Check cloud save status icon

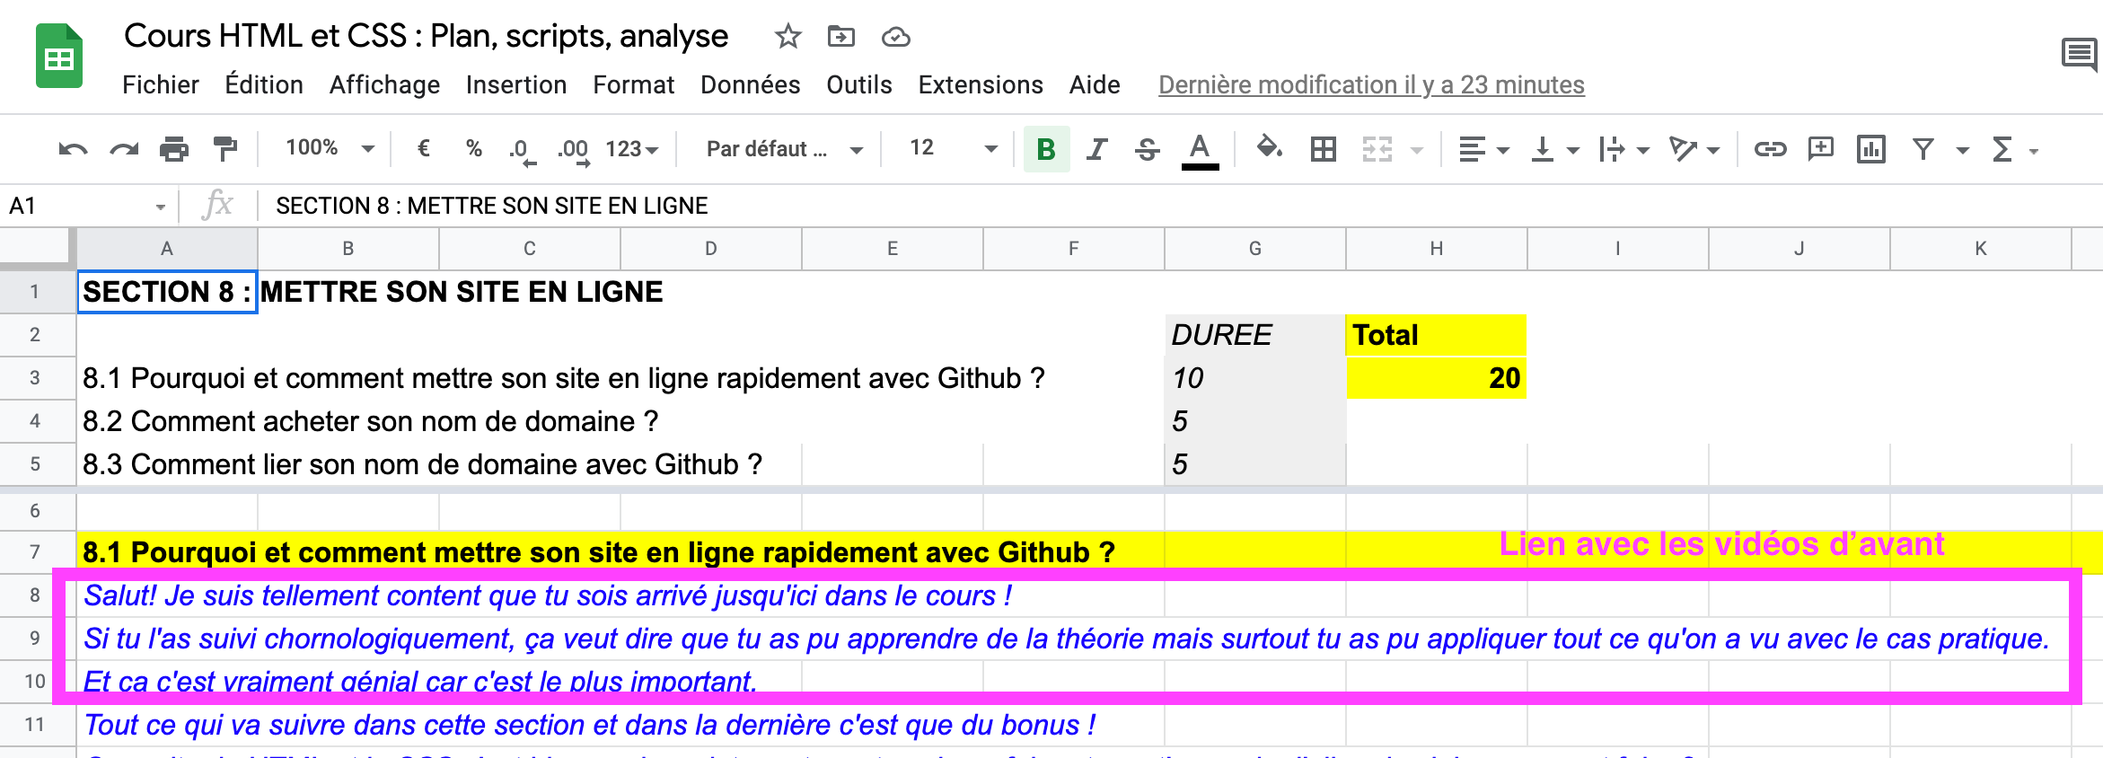895,37
